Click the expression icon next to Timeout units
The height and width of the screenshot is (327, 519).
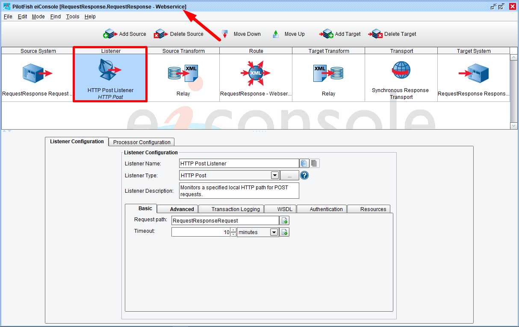tap(284, 232)
